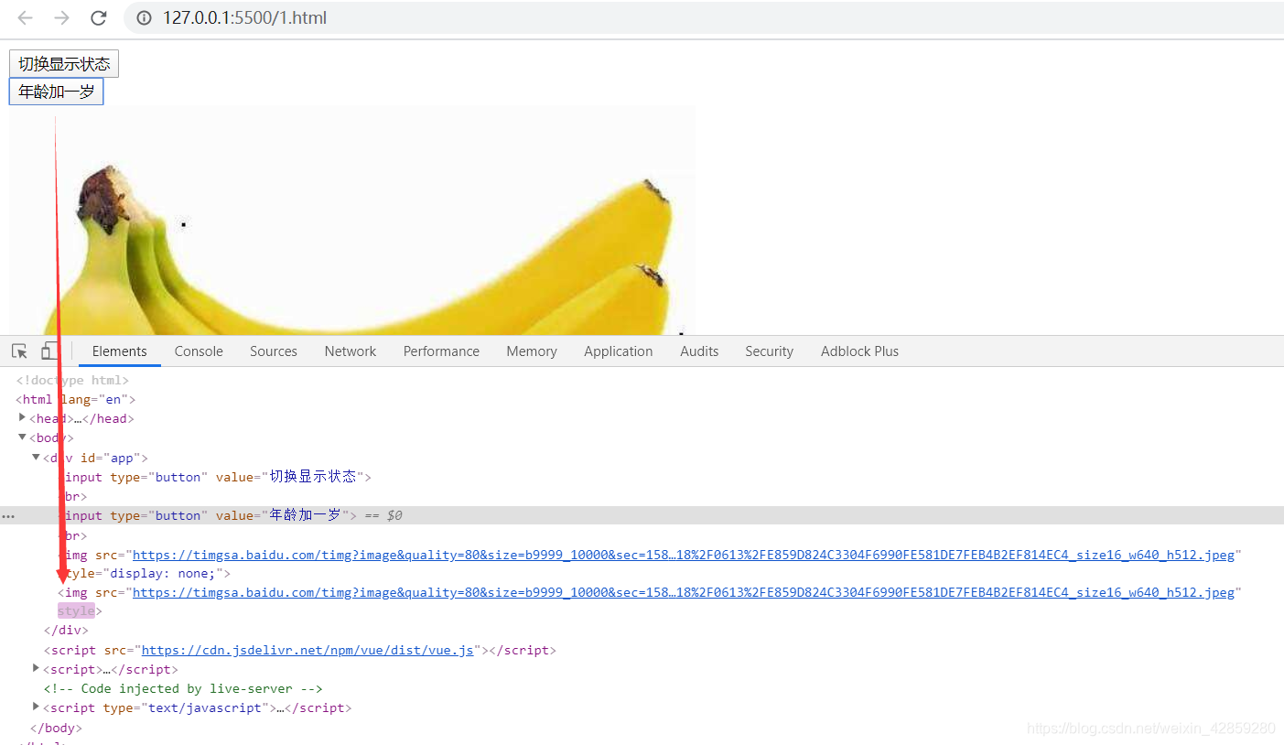Expand the script type="text/javascript" node

point(36,707)
